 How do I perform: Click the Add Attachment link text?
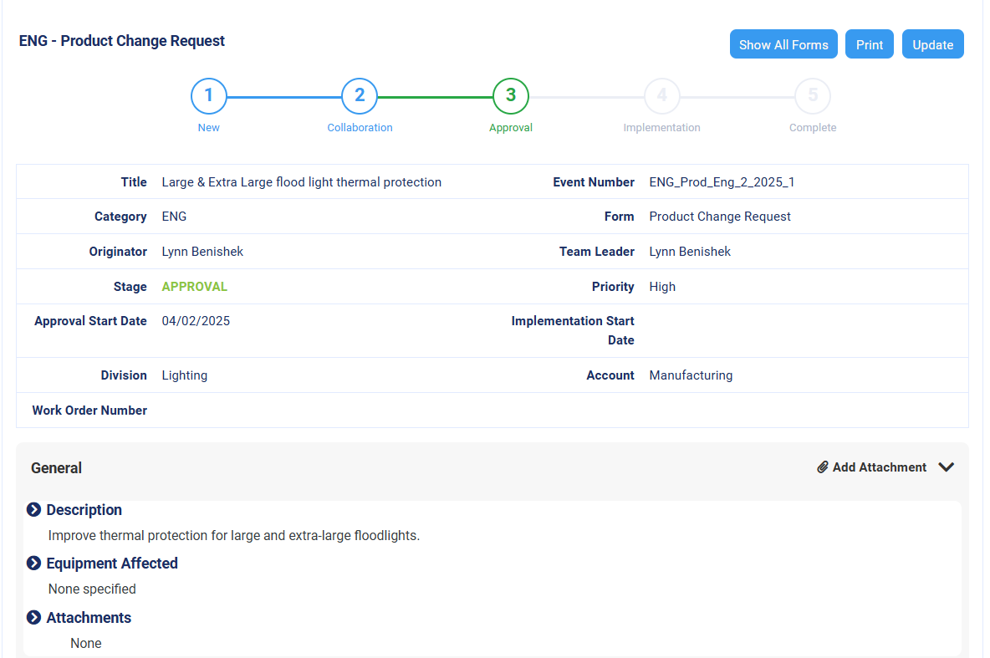coord(880,467)
